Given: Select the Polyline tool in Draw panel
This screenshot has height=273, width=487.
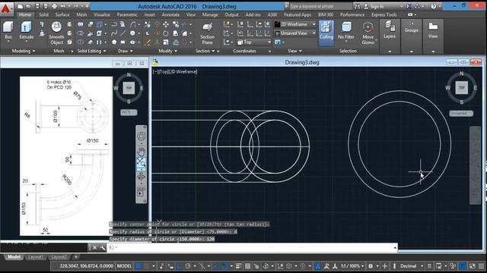Looking at the screenshot, I should pos(114,24).
